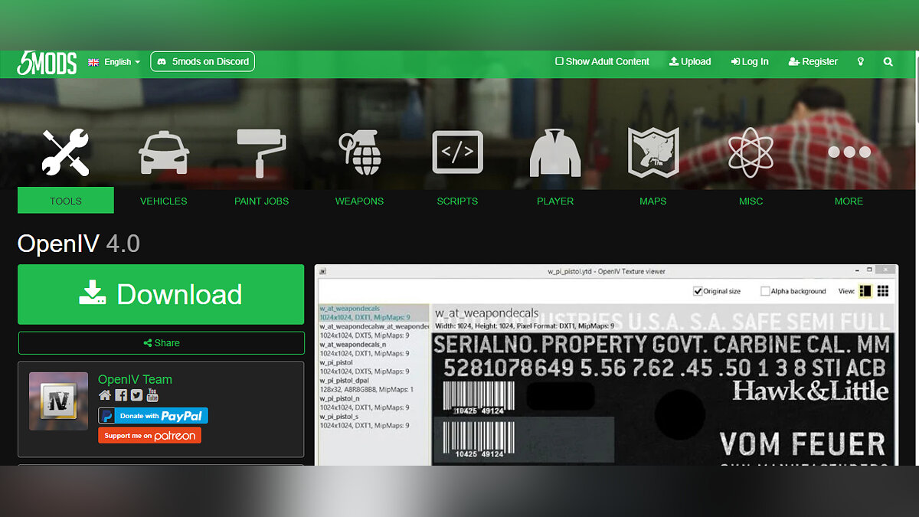Screen dimensions: 919x517
Task: Open the Vehicles category car icon
Action: 163,152
